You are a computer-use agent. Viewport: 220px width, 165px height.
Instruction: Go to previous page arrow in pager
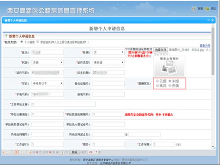point(4,152)
